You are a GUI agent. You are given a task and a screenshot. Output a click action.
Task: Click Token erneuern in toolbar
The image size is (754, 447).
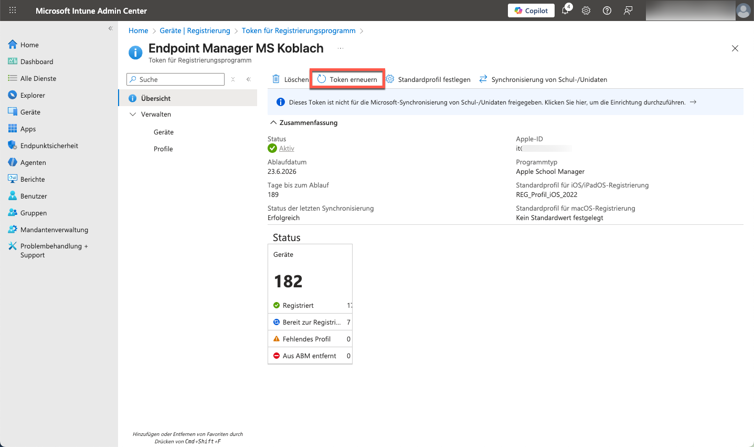point(347,79)
